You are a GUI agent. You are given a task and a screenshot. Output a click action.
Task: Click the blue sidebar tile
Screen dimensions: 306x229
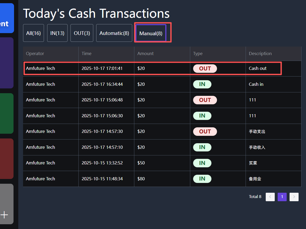[7, 18]
